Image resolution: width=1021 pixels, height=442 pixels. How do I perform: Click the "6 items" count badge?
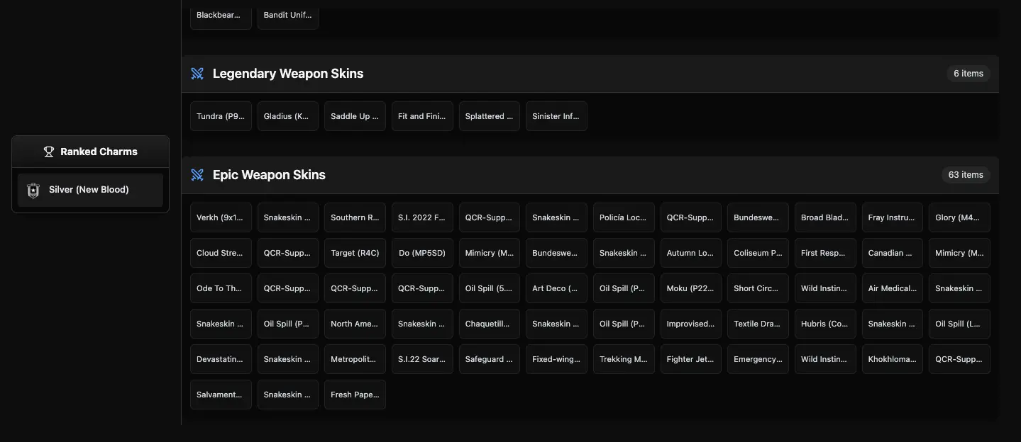968,74
